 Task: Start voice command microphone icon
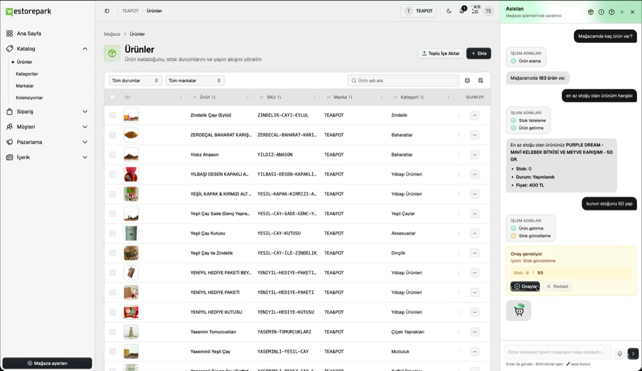[620, 353]
